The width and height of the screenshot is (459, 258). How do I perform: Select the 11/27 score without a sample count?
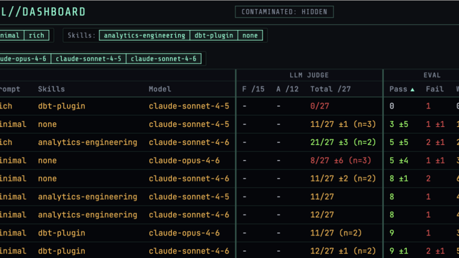pos(322,197)
